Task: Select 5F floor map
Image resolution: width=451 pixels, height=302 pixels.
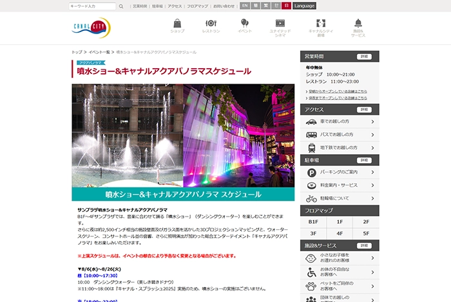Action: pos(366,234)
